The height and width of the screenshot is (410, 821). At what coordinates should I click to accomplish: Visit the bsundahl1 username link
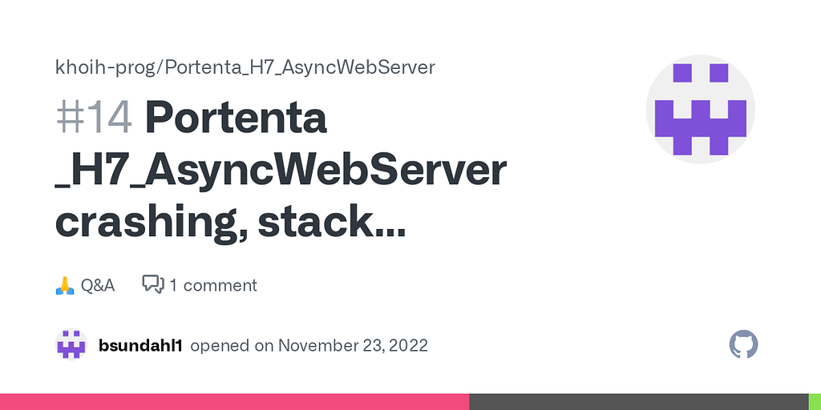140,346
